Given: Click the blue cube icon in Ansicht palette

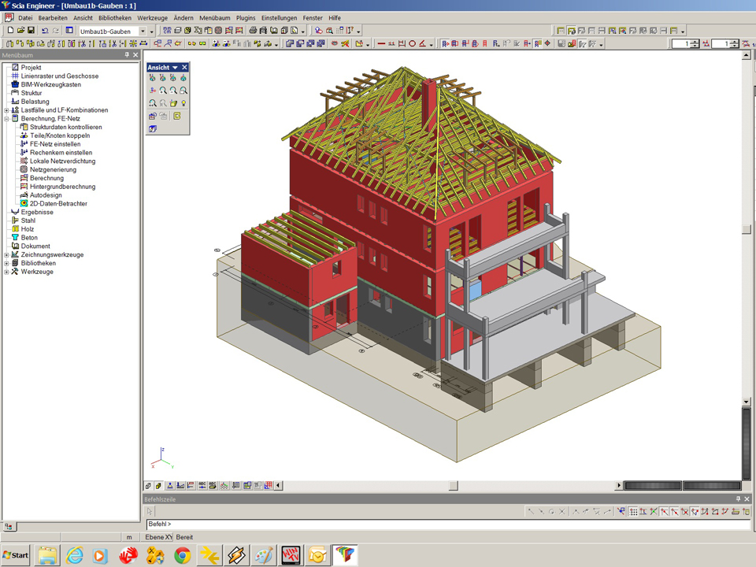Looking at the screenshot, I should tap(153, 129).
